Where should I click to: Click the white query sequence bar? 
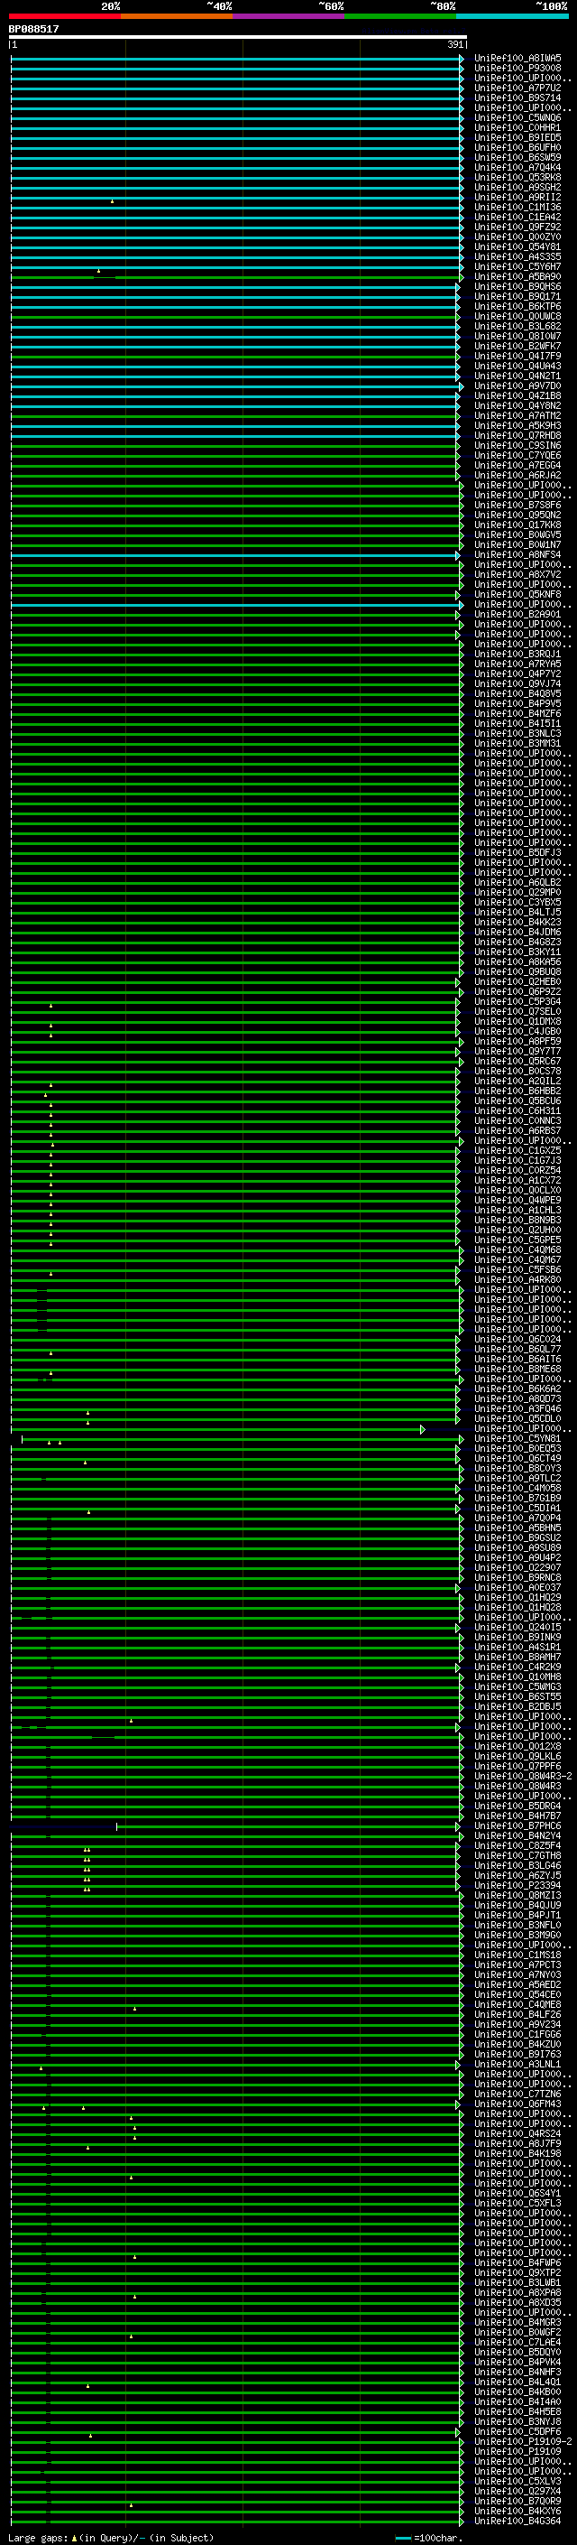click(238, 36)
